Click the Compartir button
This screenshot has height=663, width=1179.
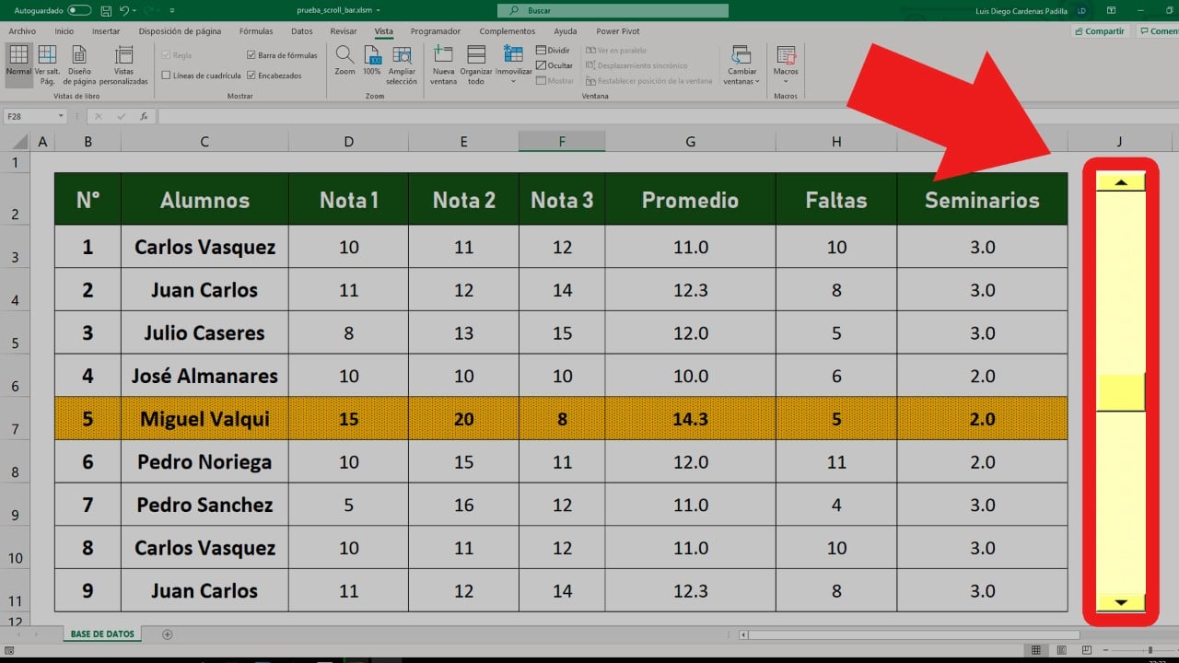click(x=1099, y=30)
